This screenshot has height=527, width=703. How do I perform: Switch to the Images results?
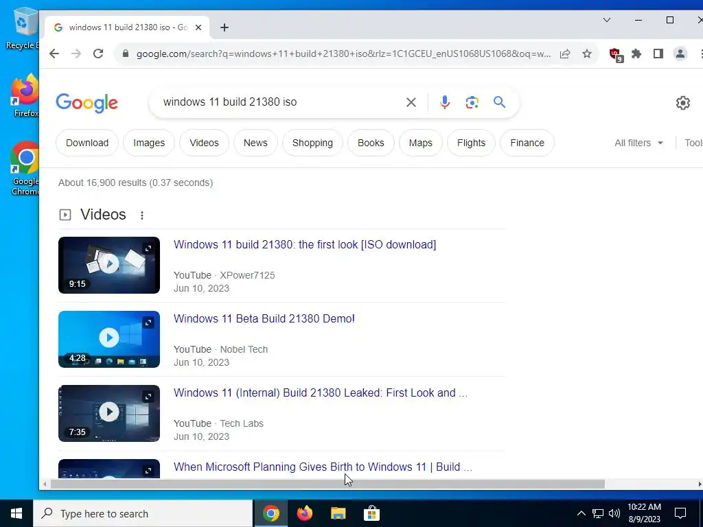[149, 143]
